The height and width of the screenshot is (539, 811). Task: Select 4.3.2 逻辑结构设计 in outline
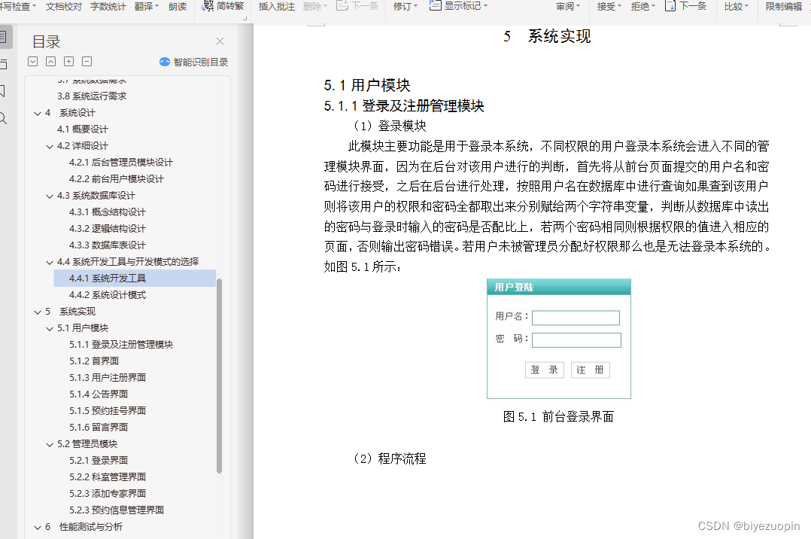107,229
